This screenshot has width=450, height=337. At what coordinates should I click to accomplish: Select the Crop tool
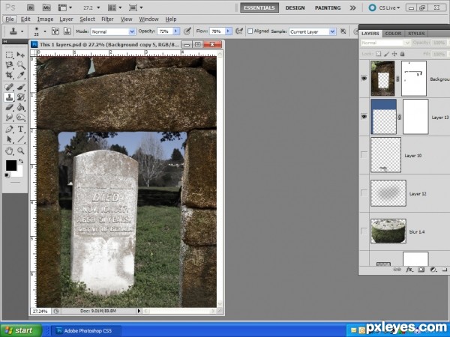pos(9,75)
